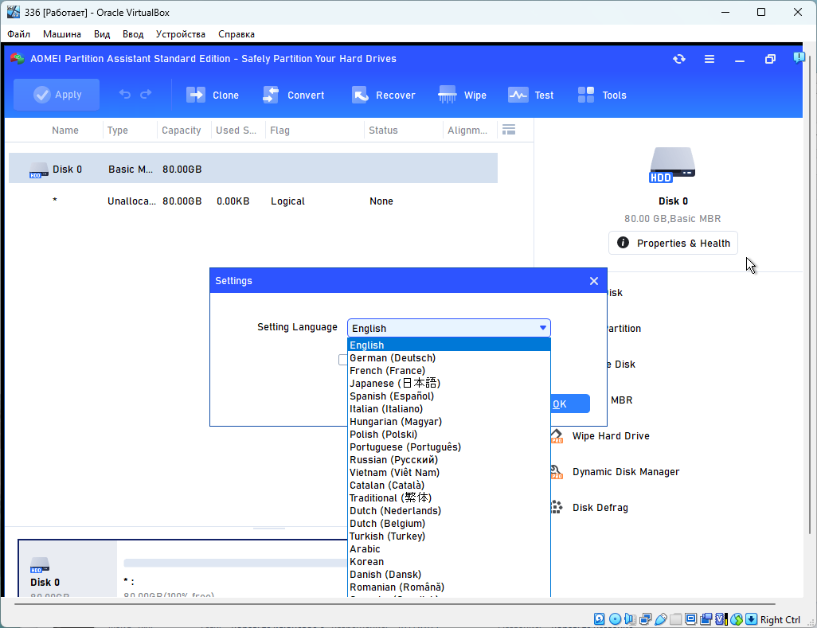
Task: Open the Устройства menu in VirtualBox
Action: 180,34
